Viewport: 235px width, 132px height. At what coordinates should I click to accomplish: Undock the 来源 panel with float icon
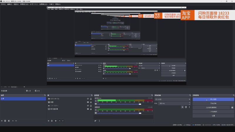pyautogui.click(x=92, y=95)
